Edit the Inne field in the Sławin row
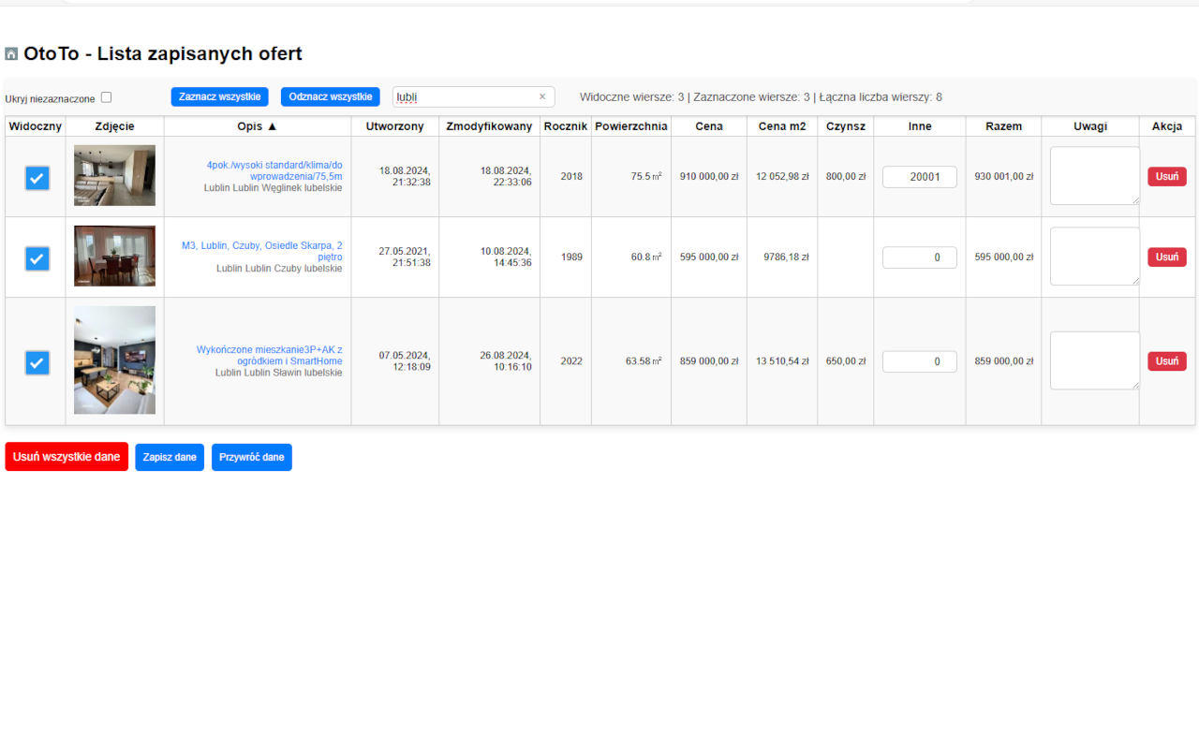The image size is (1199, 749). click(920, 361)
